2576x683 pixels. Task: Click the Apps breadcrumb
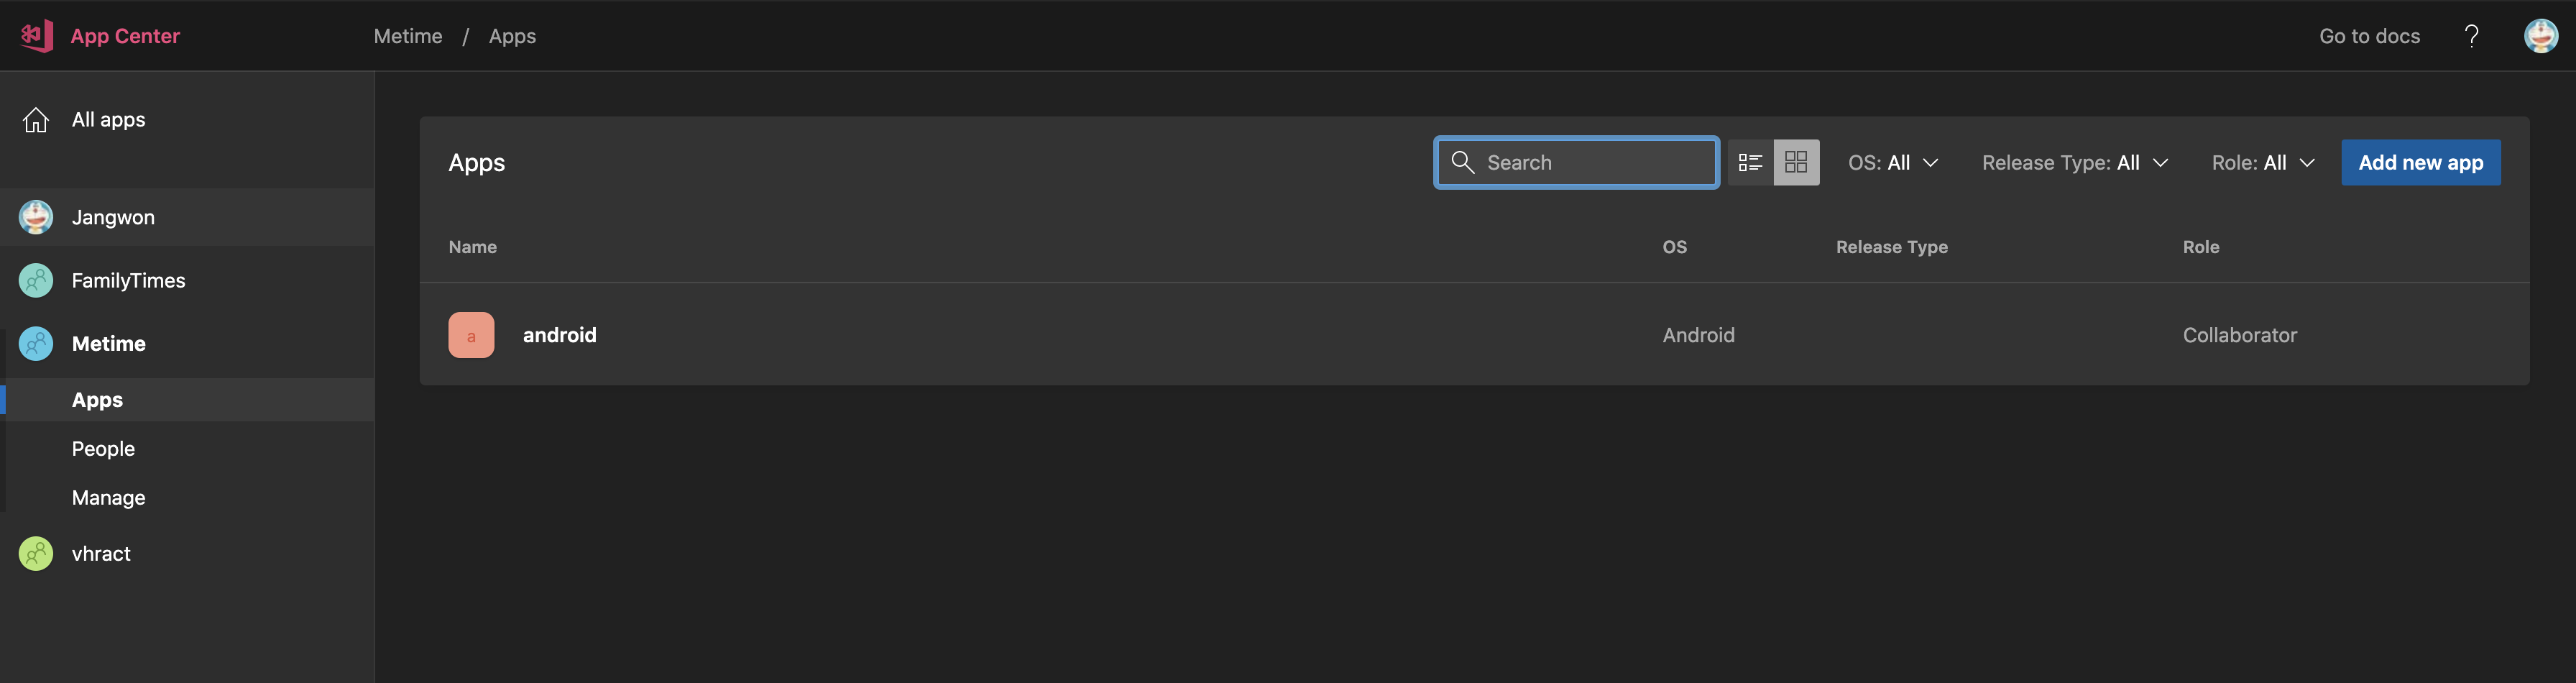point(512,36)
